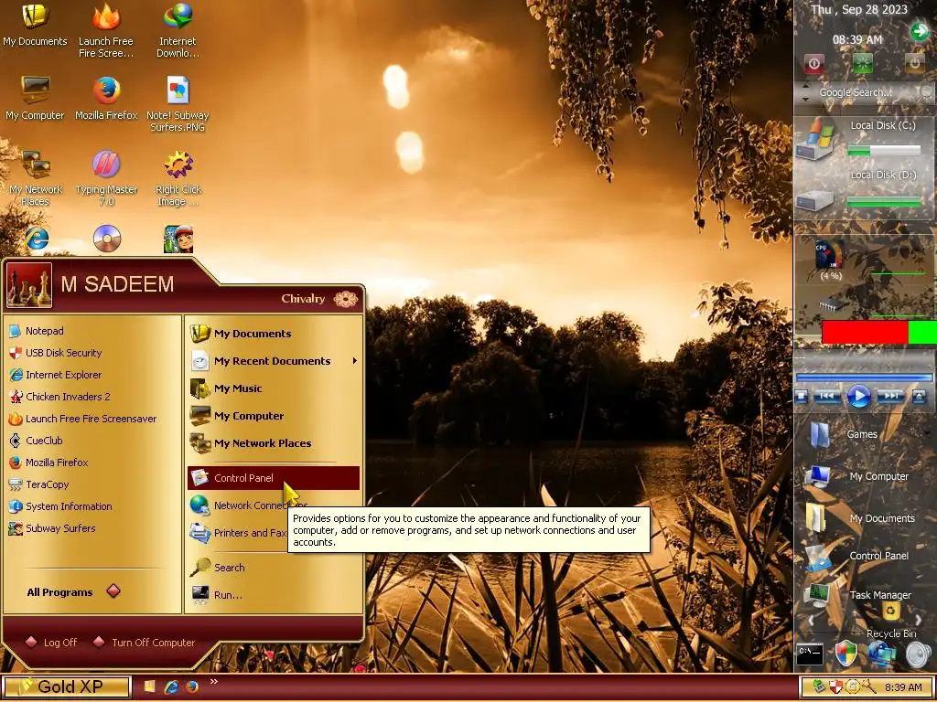
Task: Click the Google Search input field
Action: pyautogui.click(x=856, y=92)
